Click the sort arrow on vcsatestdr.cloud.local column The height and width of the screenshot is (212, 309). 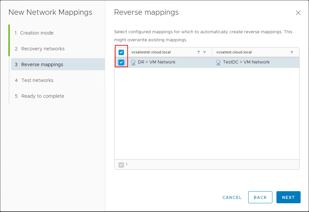click(x=198, y=52)
